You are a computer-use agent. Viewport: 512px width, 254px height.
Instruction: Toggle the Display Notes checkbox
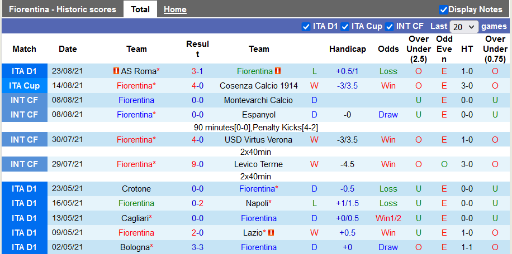[x=443, y=9]
